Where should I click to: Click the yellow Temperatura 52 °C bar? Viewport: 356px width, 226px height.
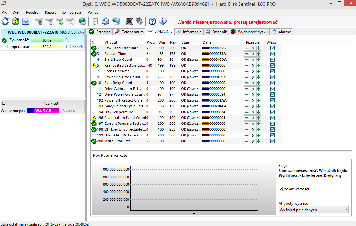[47, 47]
